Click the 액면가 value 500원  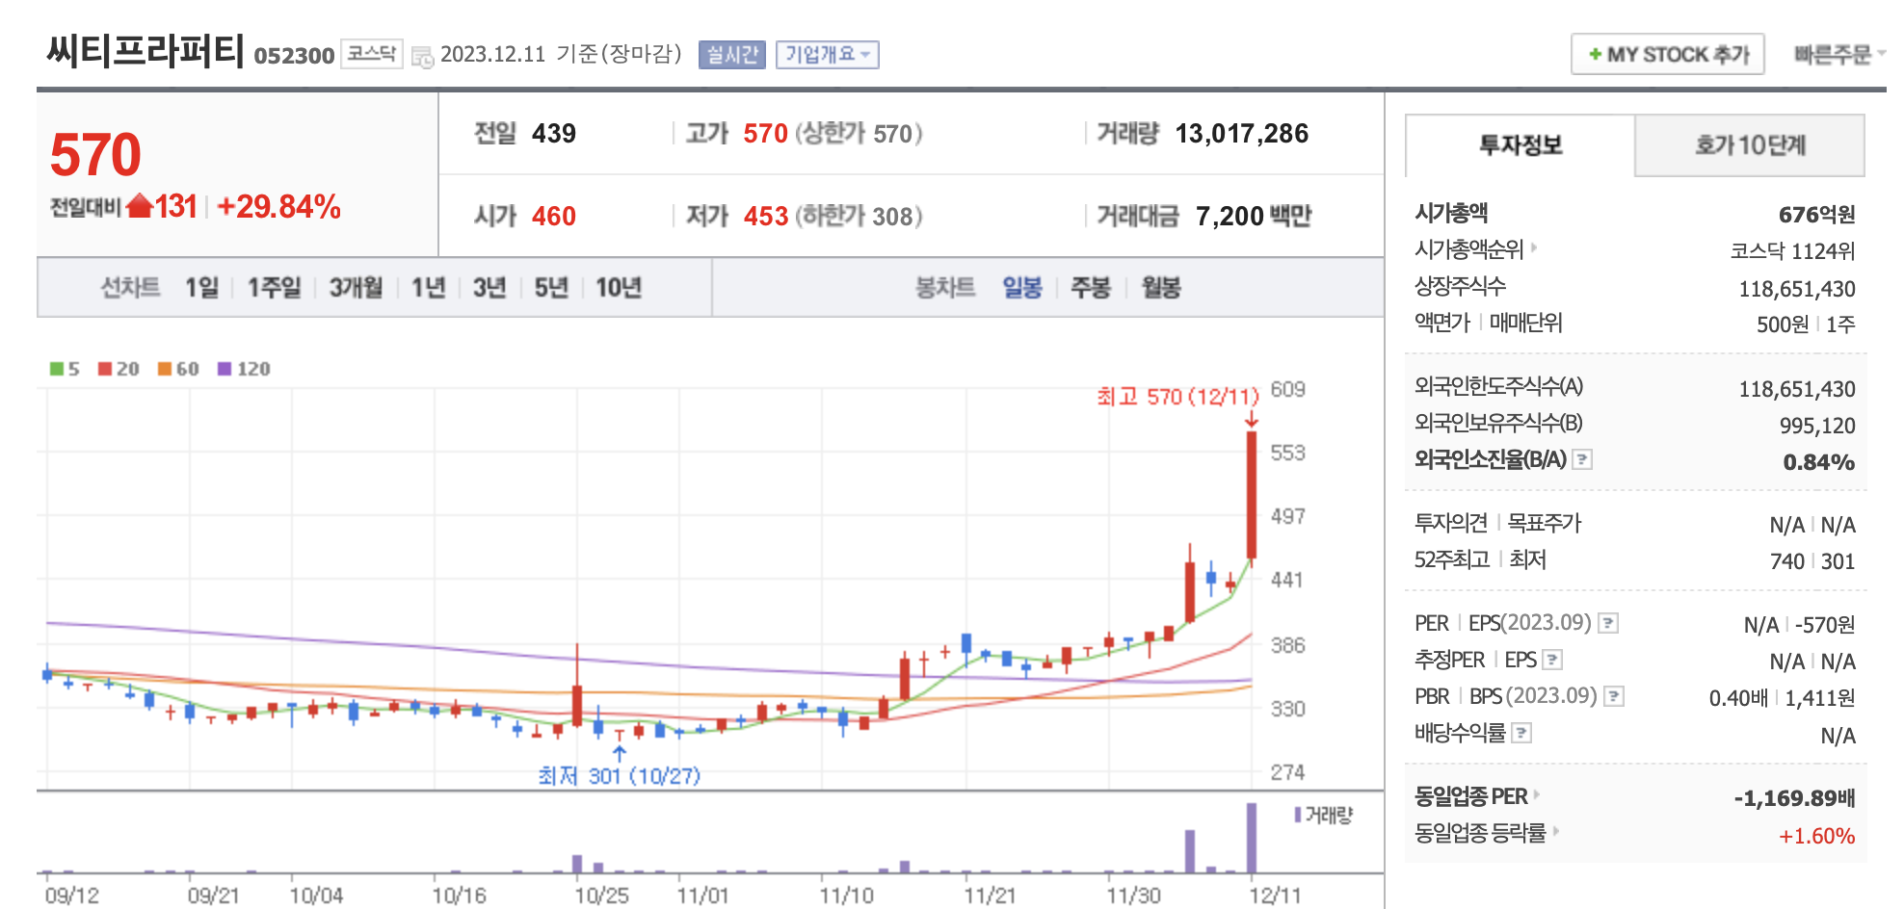[1783, 325]
